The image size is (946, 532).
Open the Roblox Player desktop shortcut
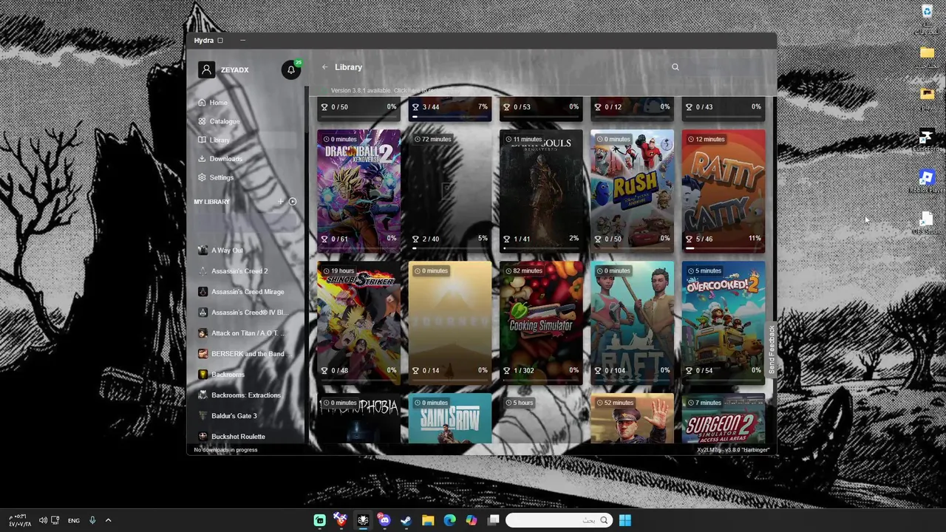(x=927, y=183)
